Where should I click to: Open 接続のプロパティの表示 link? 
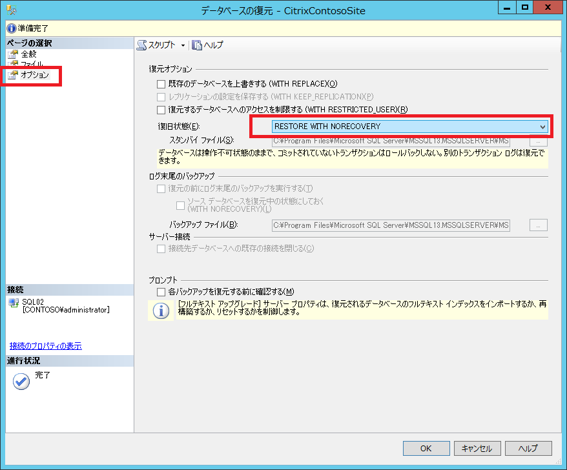coord(45,346)
